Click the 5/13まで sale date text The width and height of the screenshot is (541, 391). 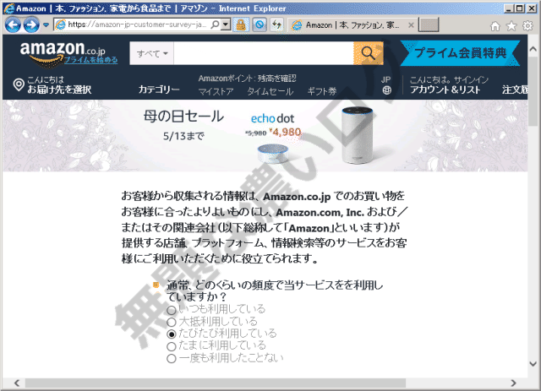coord(183,136)
